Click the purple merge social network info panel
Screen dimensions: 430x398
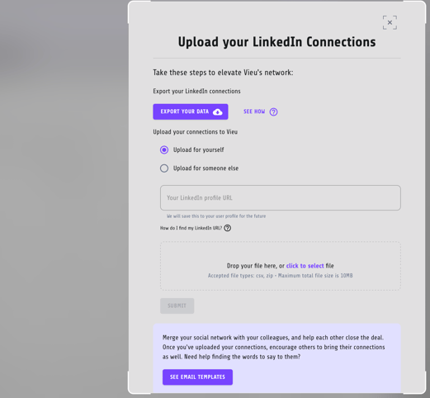point(276,358)
